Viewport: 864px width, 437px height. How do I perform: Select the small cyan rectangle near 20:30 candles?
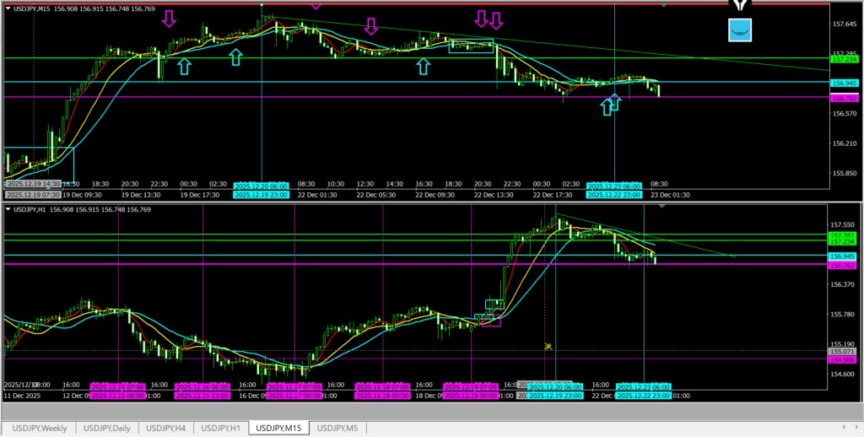471,46
